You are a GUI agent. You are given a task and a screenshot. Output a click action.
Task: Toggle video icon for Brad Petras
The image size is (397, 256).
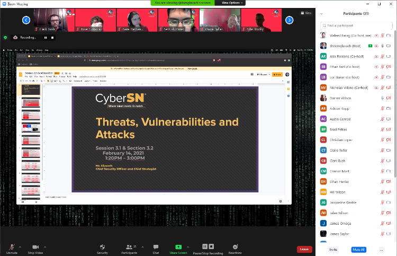[x=389, y=129]
